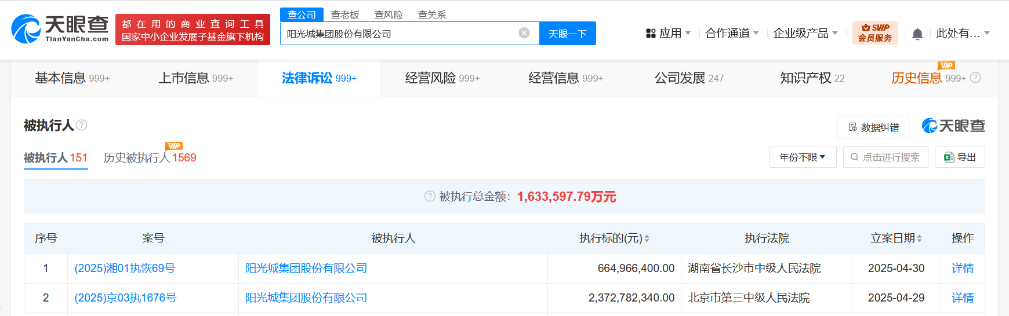Image resolution: width=1009 pixels, height=316 pixels.
Task: Open SVIP member service badge
Action: pos(875,33)
